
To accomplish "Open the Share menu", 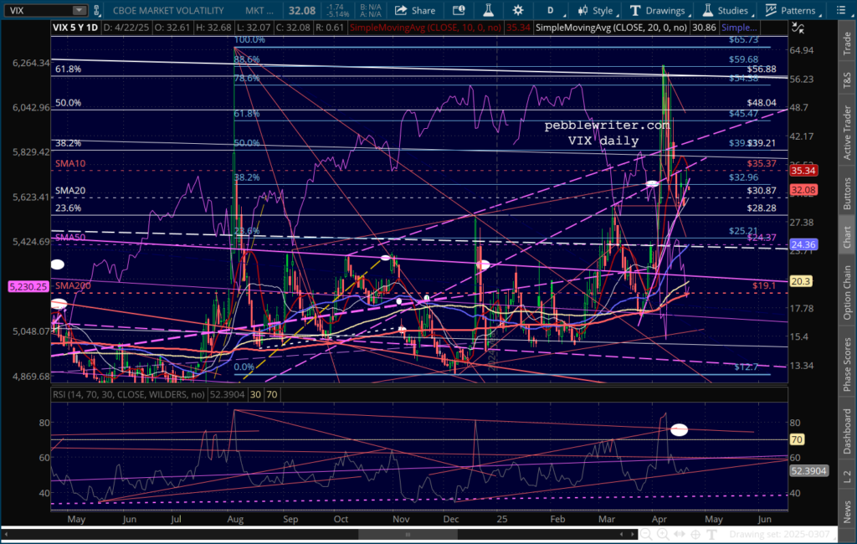I will point(414,10).
